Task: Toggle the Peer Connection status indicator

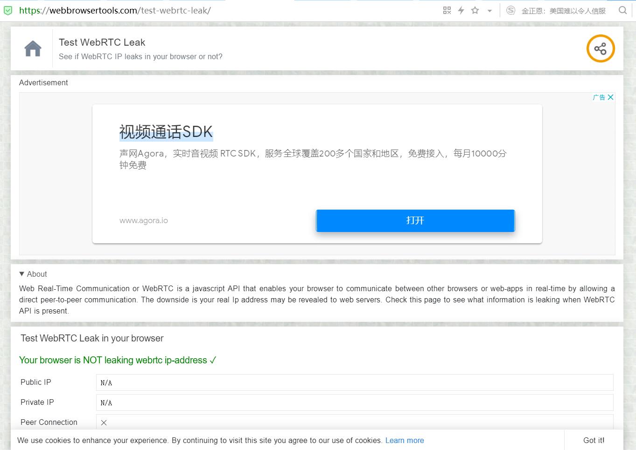Action: coord(104,423)
